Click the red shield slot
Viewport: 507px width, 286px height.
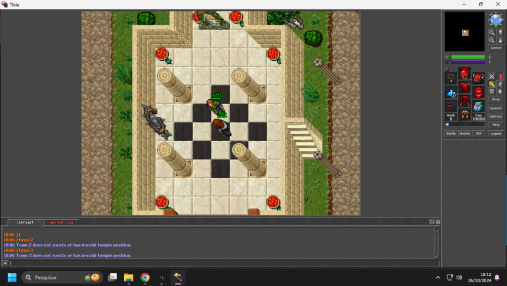click(478, 92)
